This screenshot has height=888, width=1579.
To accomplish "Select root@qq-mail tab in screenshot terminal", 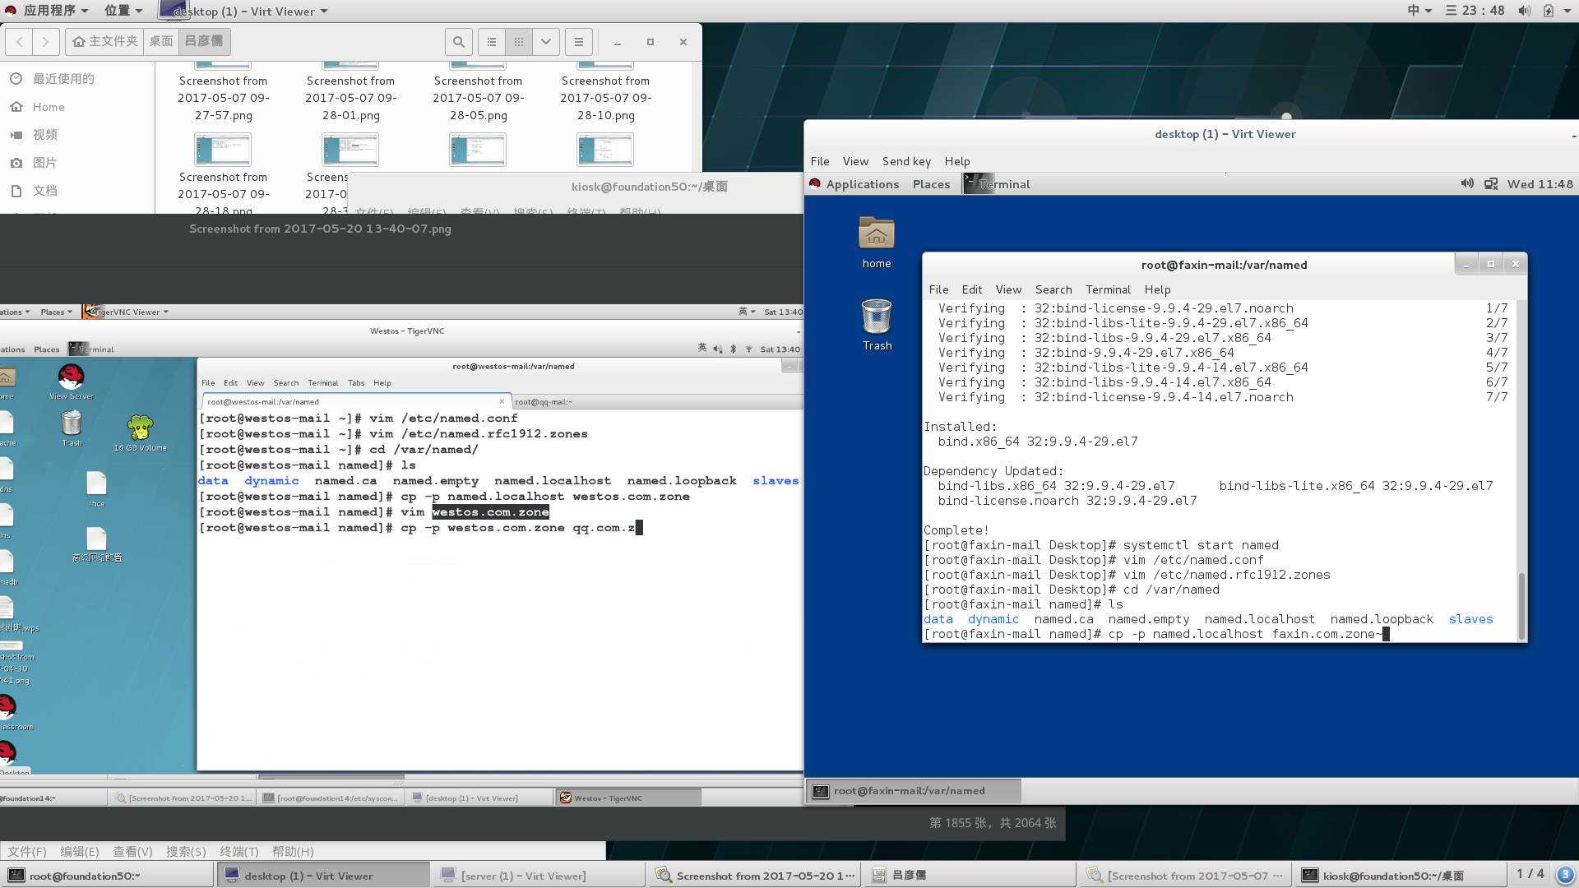I will (x=658, y=402).
